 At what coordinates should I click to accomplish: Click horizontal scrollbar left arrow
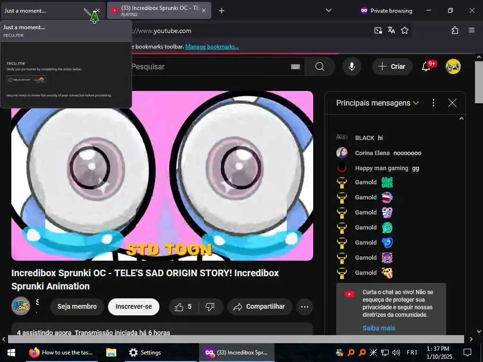click(3, 339)
